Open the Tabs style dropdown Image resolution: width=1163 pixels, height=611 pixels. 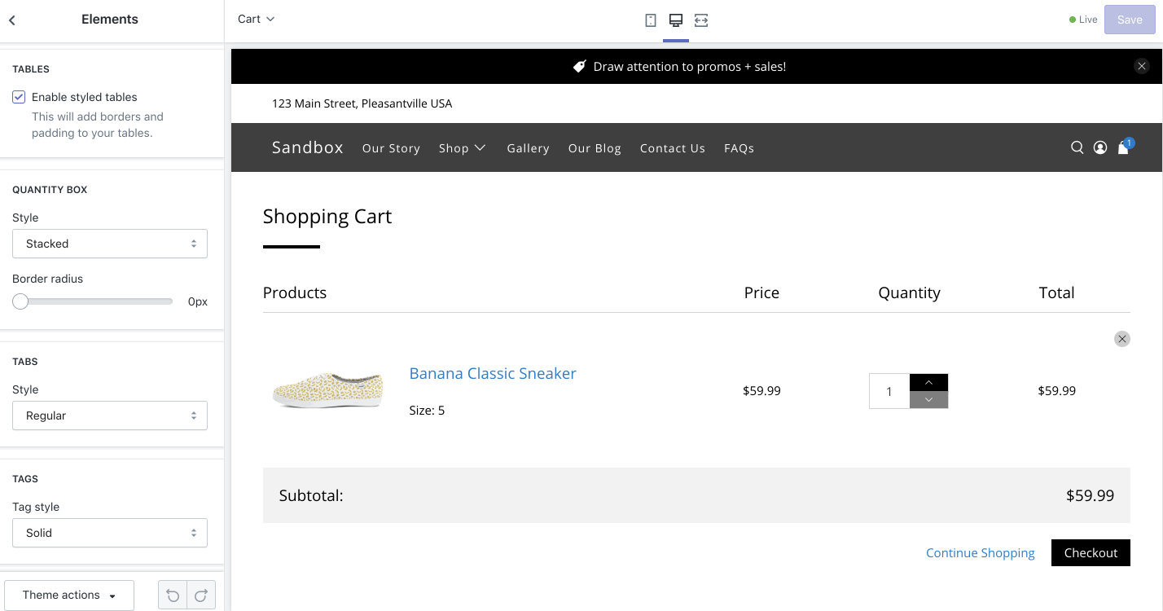[x=110, y=415]
